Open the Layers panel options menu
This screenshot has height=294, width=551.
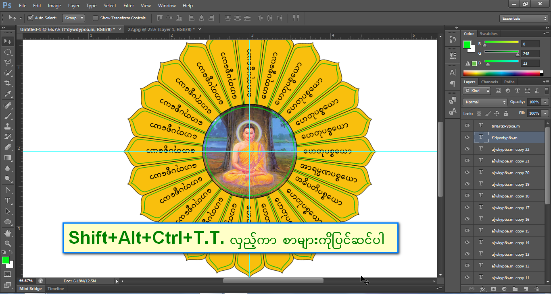coord(546,82)
